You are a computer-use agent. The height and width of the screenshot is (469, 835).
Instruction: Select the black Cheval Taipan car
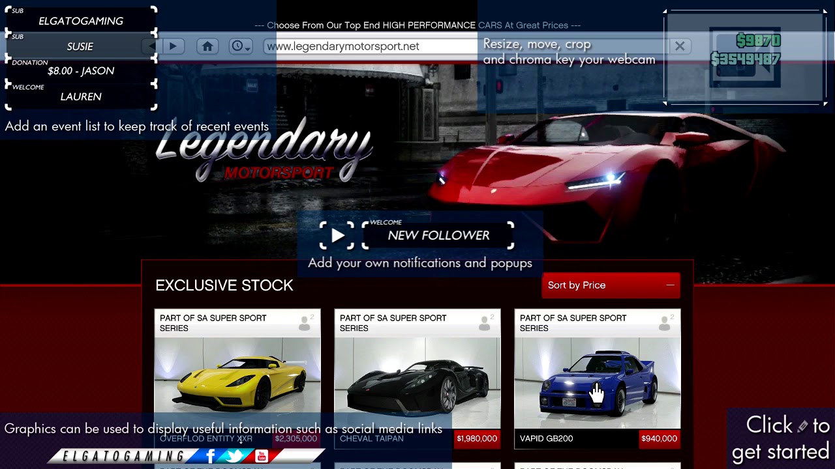coord(417,378)
